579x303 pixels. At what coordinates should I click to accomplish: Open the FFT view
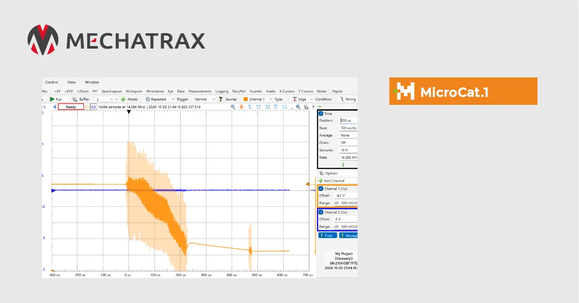click(95, 91)
